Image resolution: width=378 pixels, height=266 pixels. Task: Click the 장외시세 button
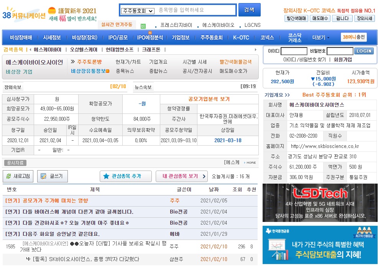365,18
